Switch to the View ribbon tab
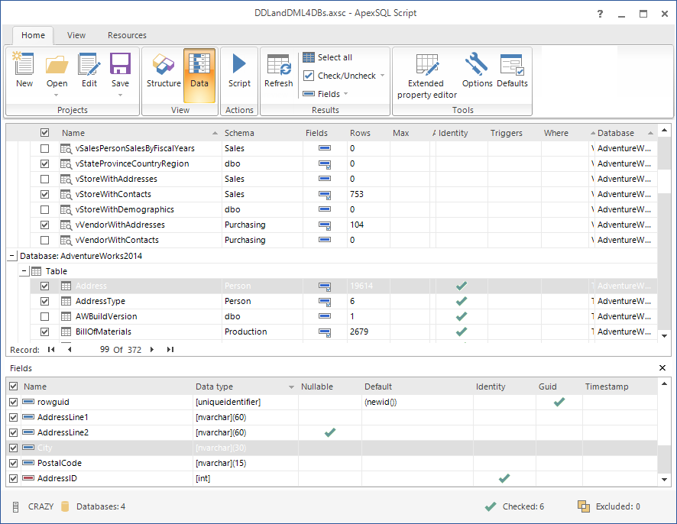Image resolution: width=677 pixels, height=524 pixels. (x=76, y=35)
